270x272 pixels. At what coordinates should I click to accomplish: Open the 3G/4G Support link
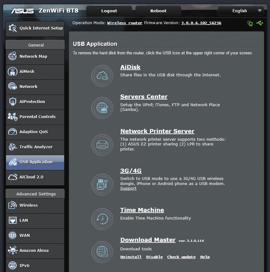point(128,188)
